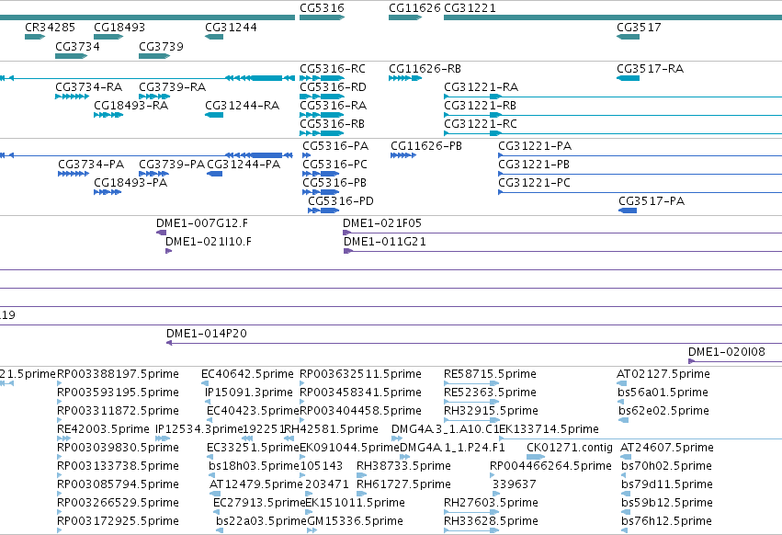Click protein CG5316-PC label

[x=334, y=165]
